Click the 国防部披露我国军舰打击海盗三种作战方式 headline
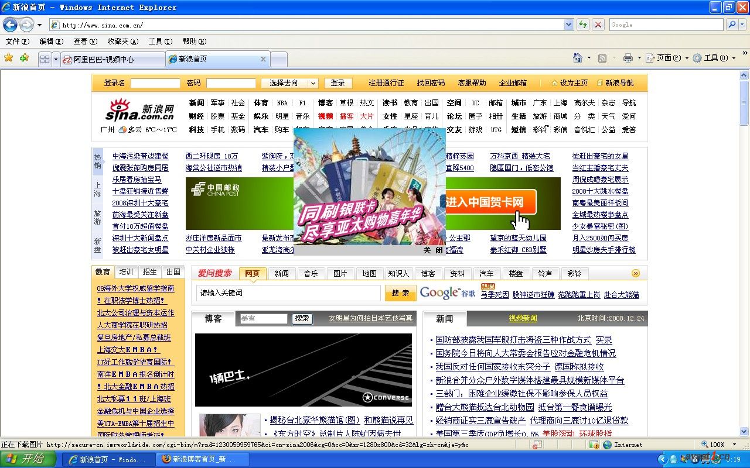750x468 pixels. pyautogui.click(x=513, y=340)
